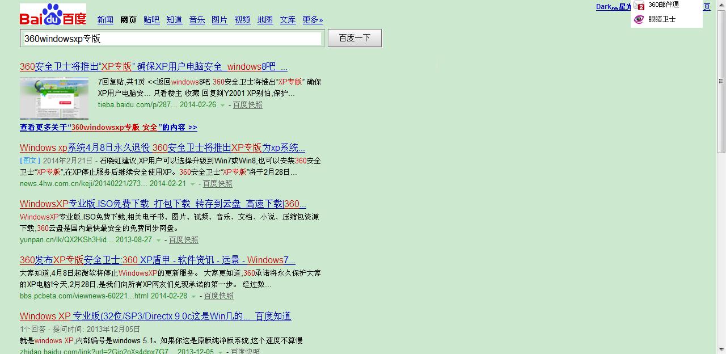The width and height of the screenshot is (726, 354).
Task: Click the 百度一下 search button
Action: (354, 38)
